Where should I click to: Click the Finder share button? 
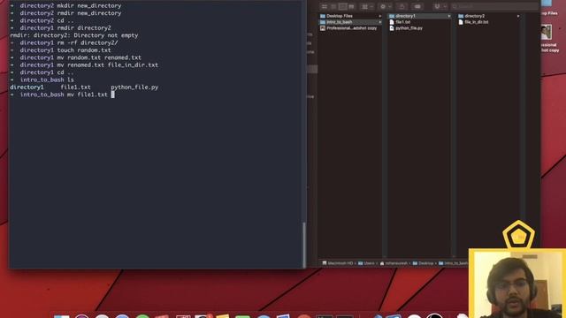[x=402, y=6]
